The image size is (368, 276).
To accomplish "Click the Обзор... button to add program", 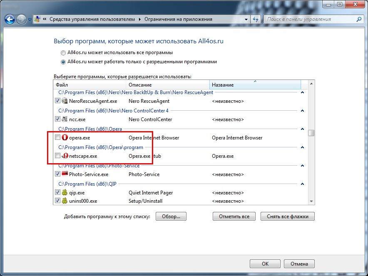I will tap(171, 216).
